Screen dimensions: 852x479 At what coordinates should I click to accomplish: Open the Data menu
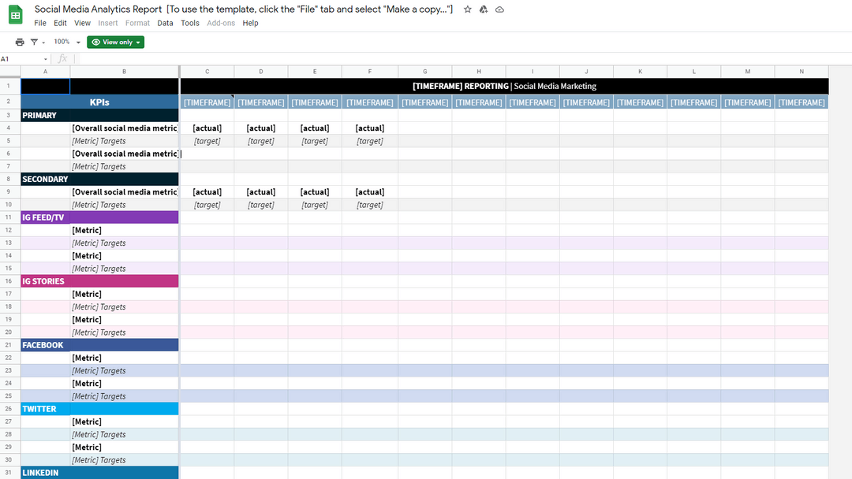pos(165,23)
